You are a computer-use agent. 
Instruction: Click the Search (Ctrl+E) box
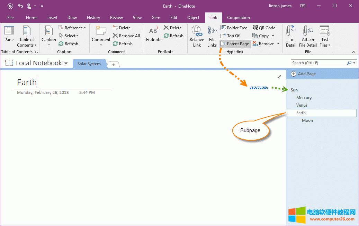[318, 63]
